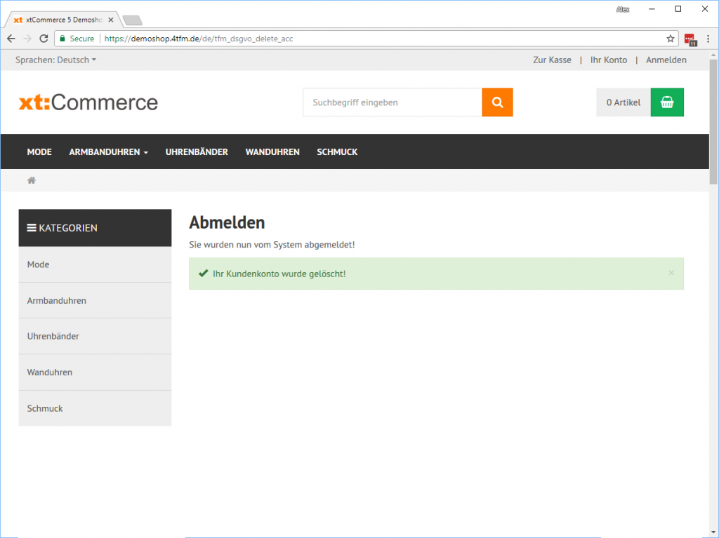Click the home breadcrumb icon
The image size is (719, 538).
(x=32, y=181)
